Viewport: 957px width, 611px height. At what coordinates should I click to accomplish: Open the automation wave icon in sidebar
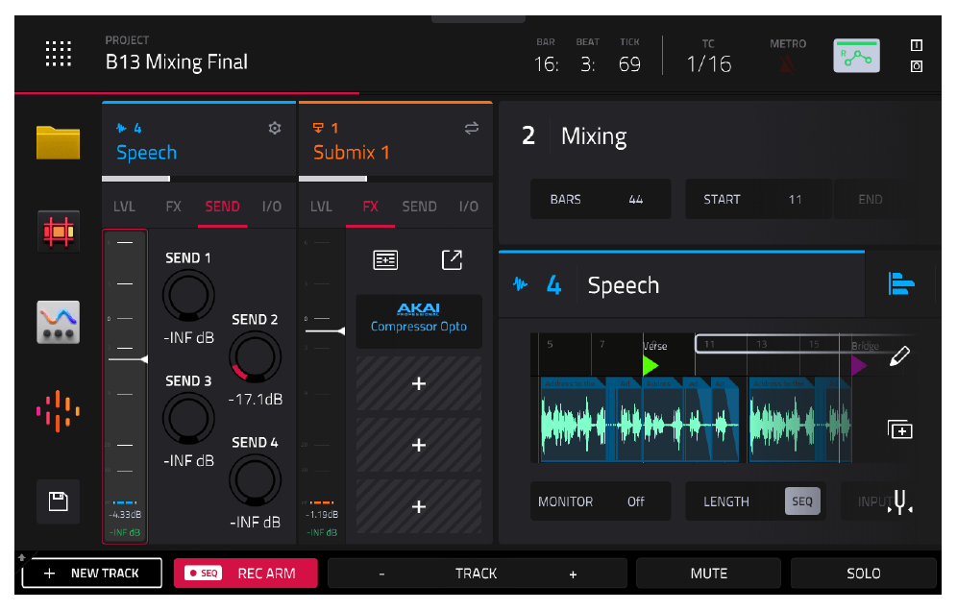pos(58,322)
